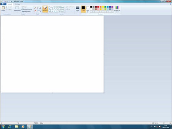Screen dimensions: 172x129
Task: Expand the Faire pivoter rotate menu
Action: [x=26, y=12]
